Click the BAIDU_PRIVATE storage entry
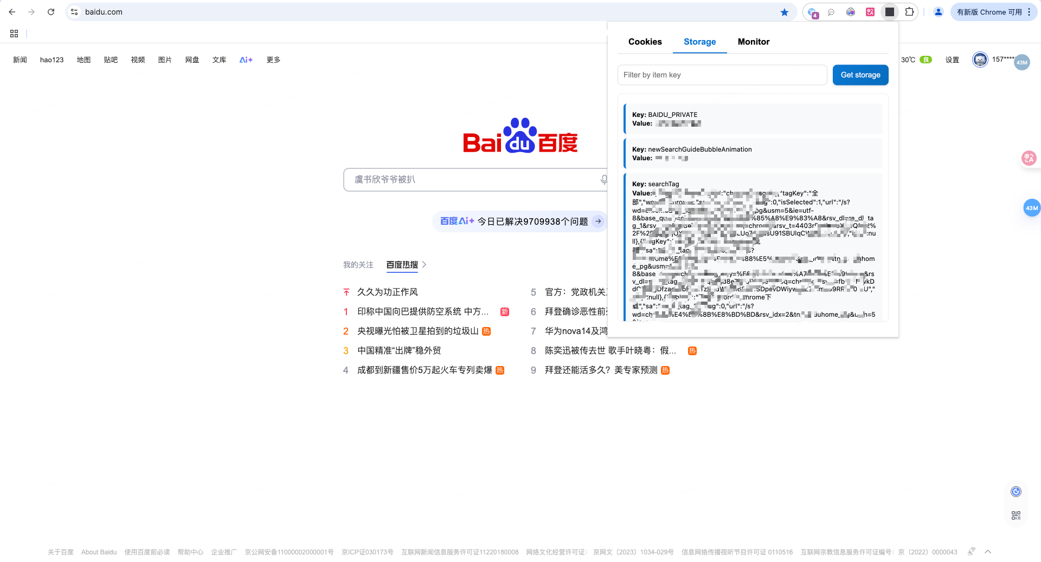1041x562 pixels. coord(753,119)
